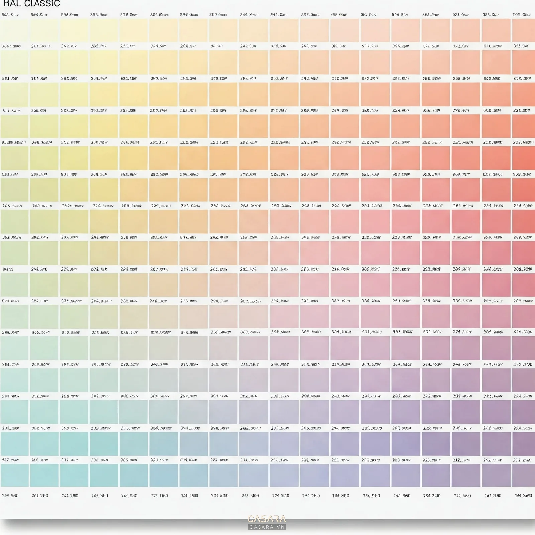Screen dimensions: 535x535
Task: Click the bottom code label 741 S80
Action: point(129,496)
